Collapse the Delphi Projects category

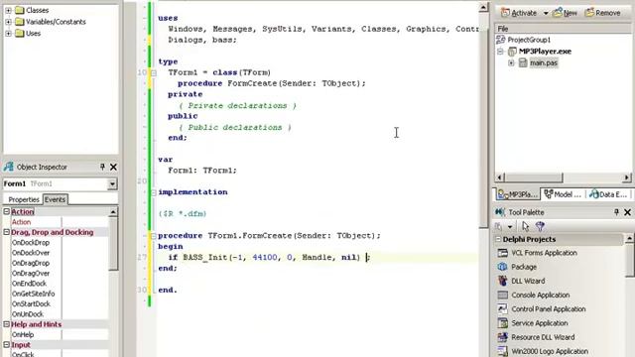tap(498, 239)
